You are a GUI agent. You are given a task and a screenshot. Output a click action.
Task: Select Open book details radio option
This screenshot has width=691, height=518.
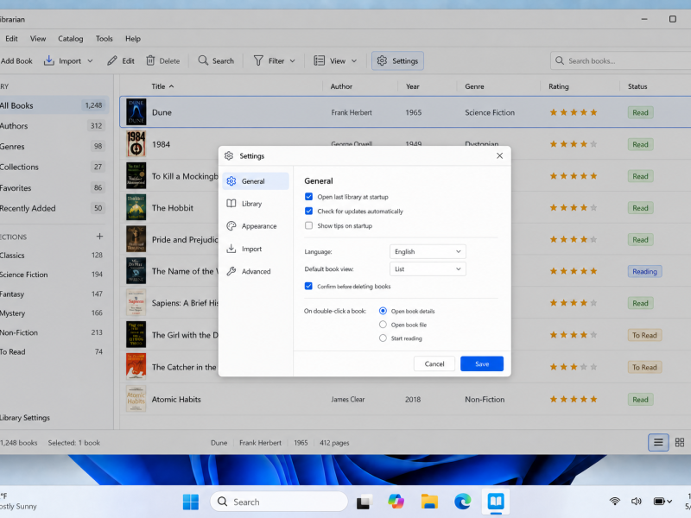pyautogui.click(x=383, y=311)
